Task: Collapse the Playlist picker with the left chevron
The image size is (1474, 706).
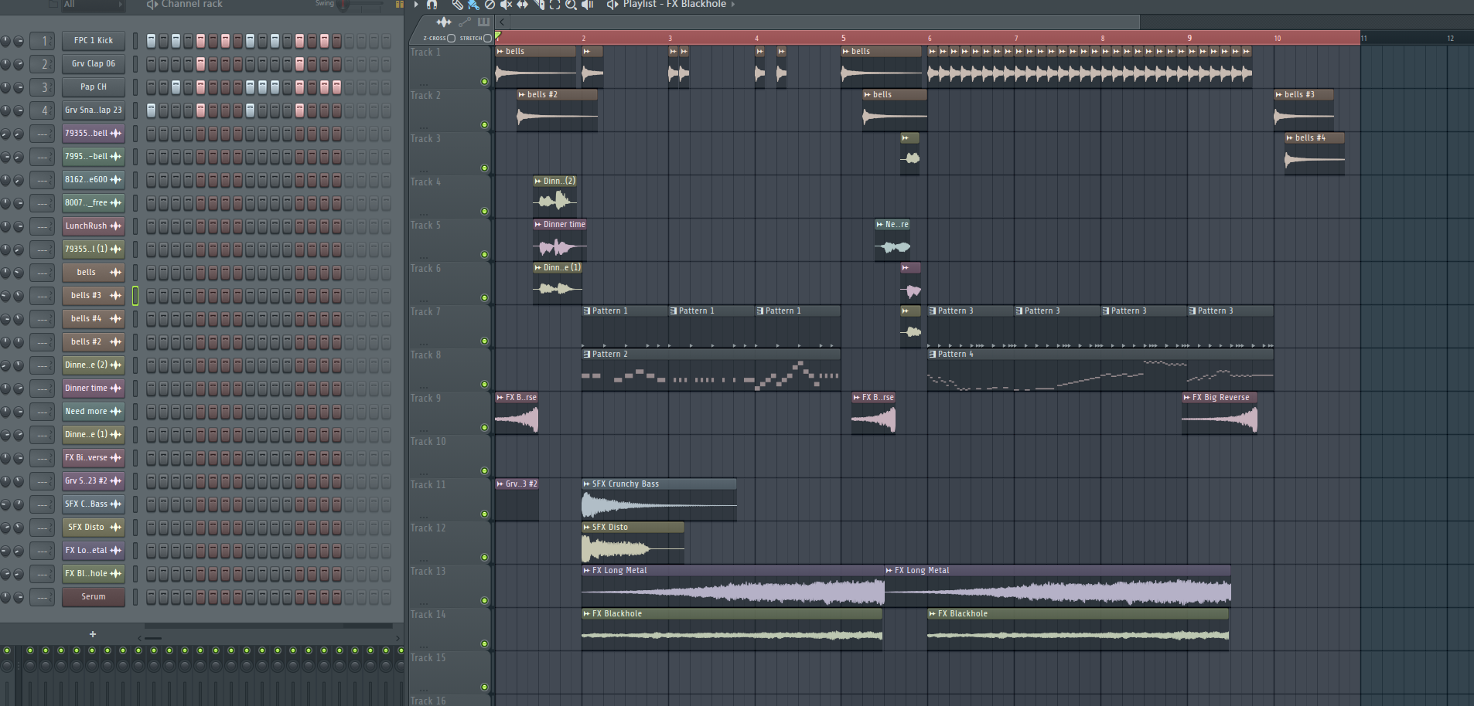Action: 503,22
